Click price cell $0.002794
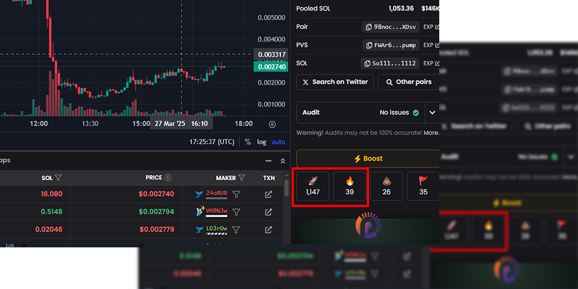578x289 pixels. (x=156, y=212)
